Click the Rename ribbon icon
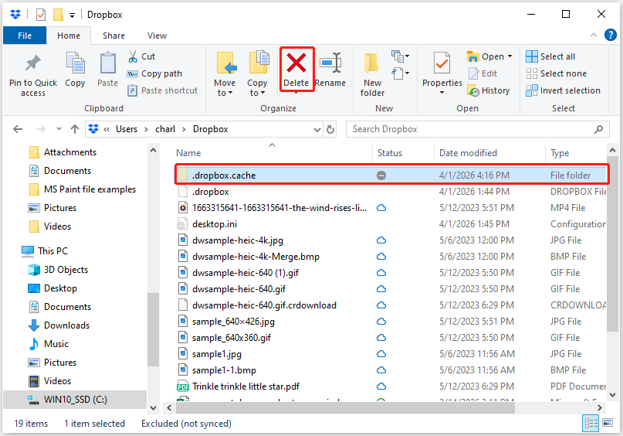The width and height of the screenshot is (623, 436). (330, 63)
